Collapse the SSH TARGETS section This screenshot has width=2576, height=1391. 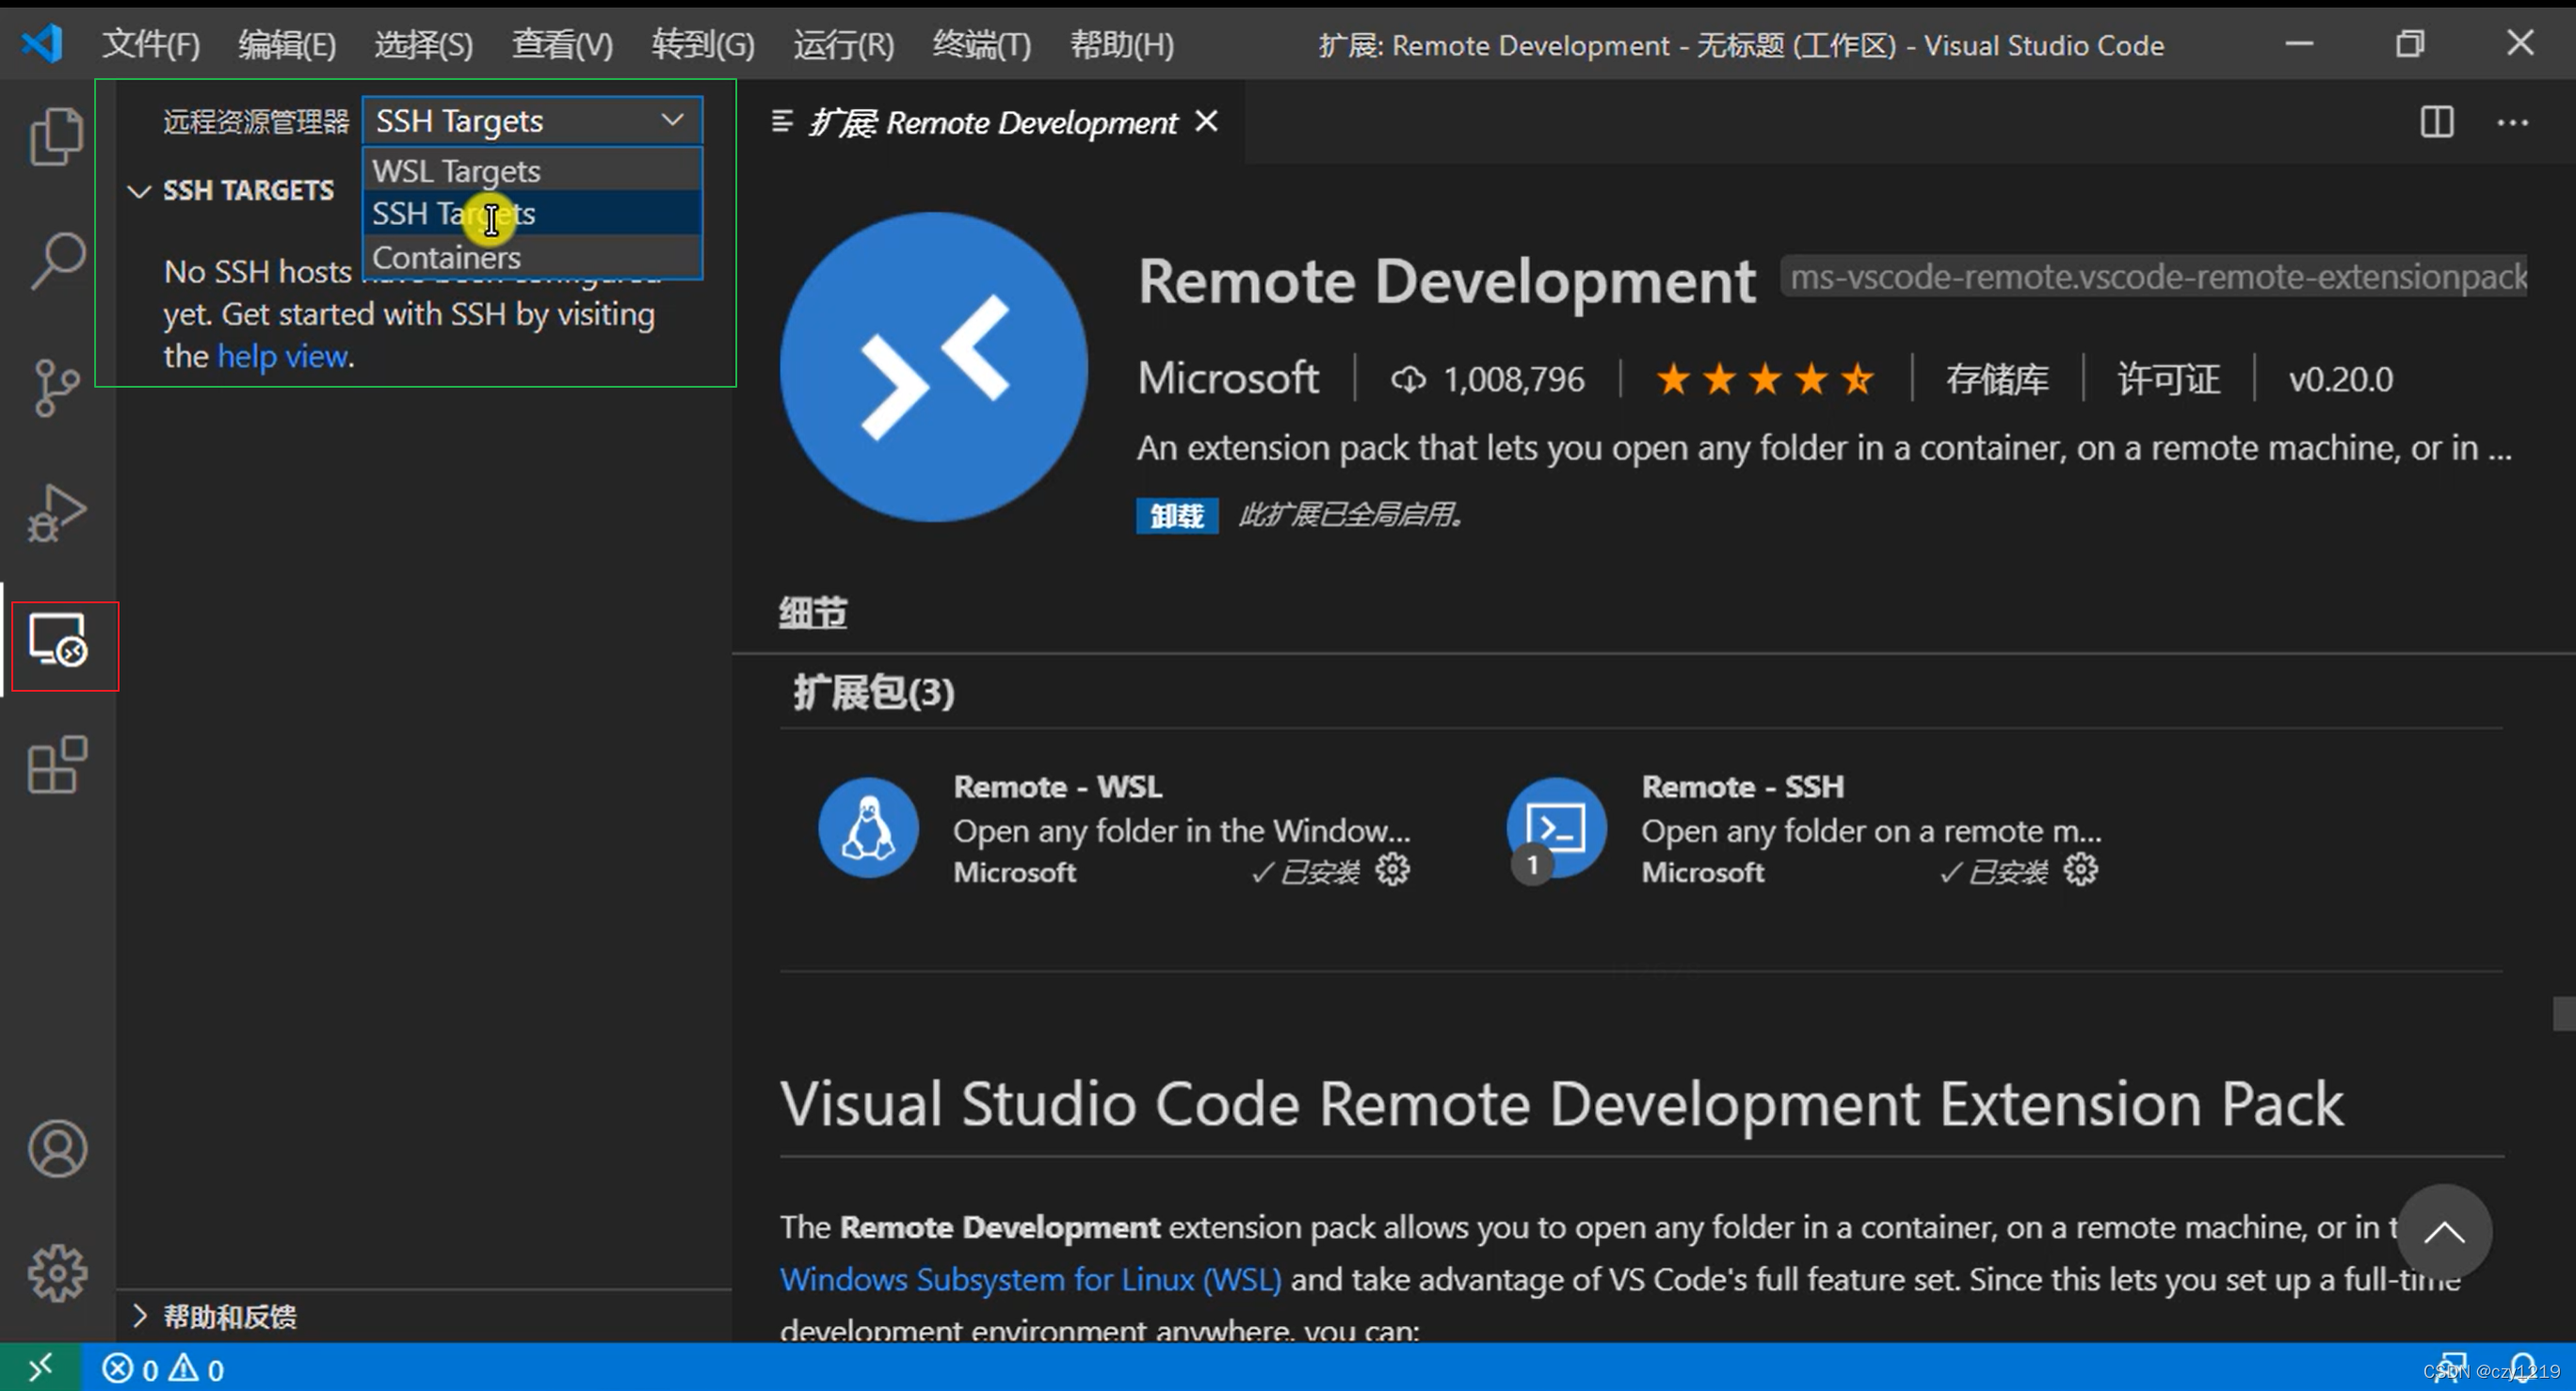140,190
